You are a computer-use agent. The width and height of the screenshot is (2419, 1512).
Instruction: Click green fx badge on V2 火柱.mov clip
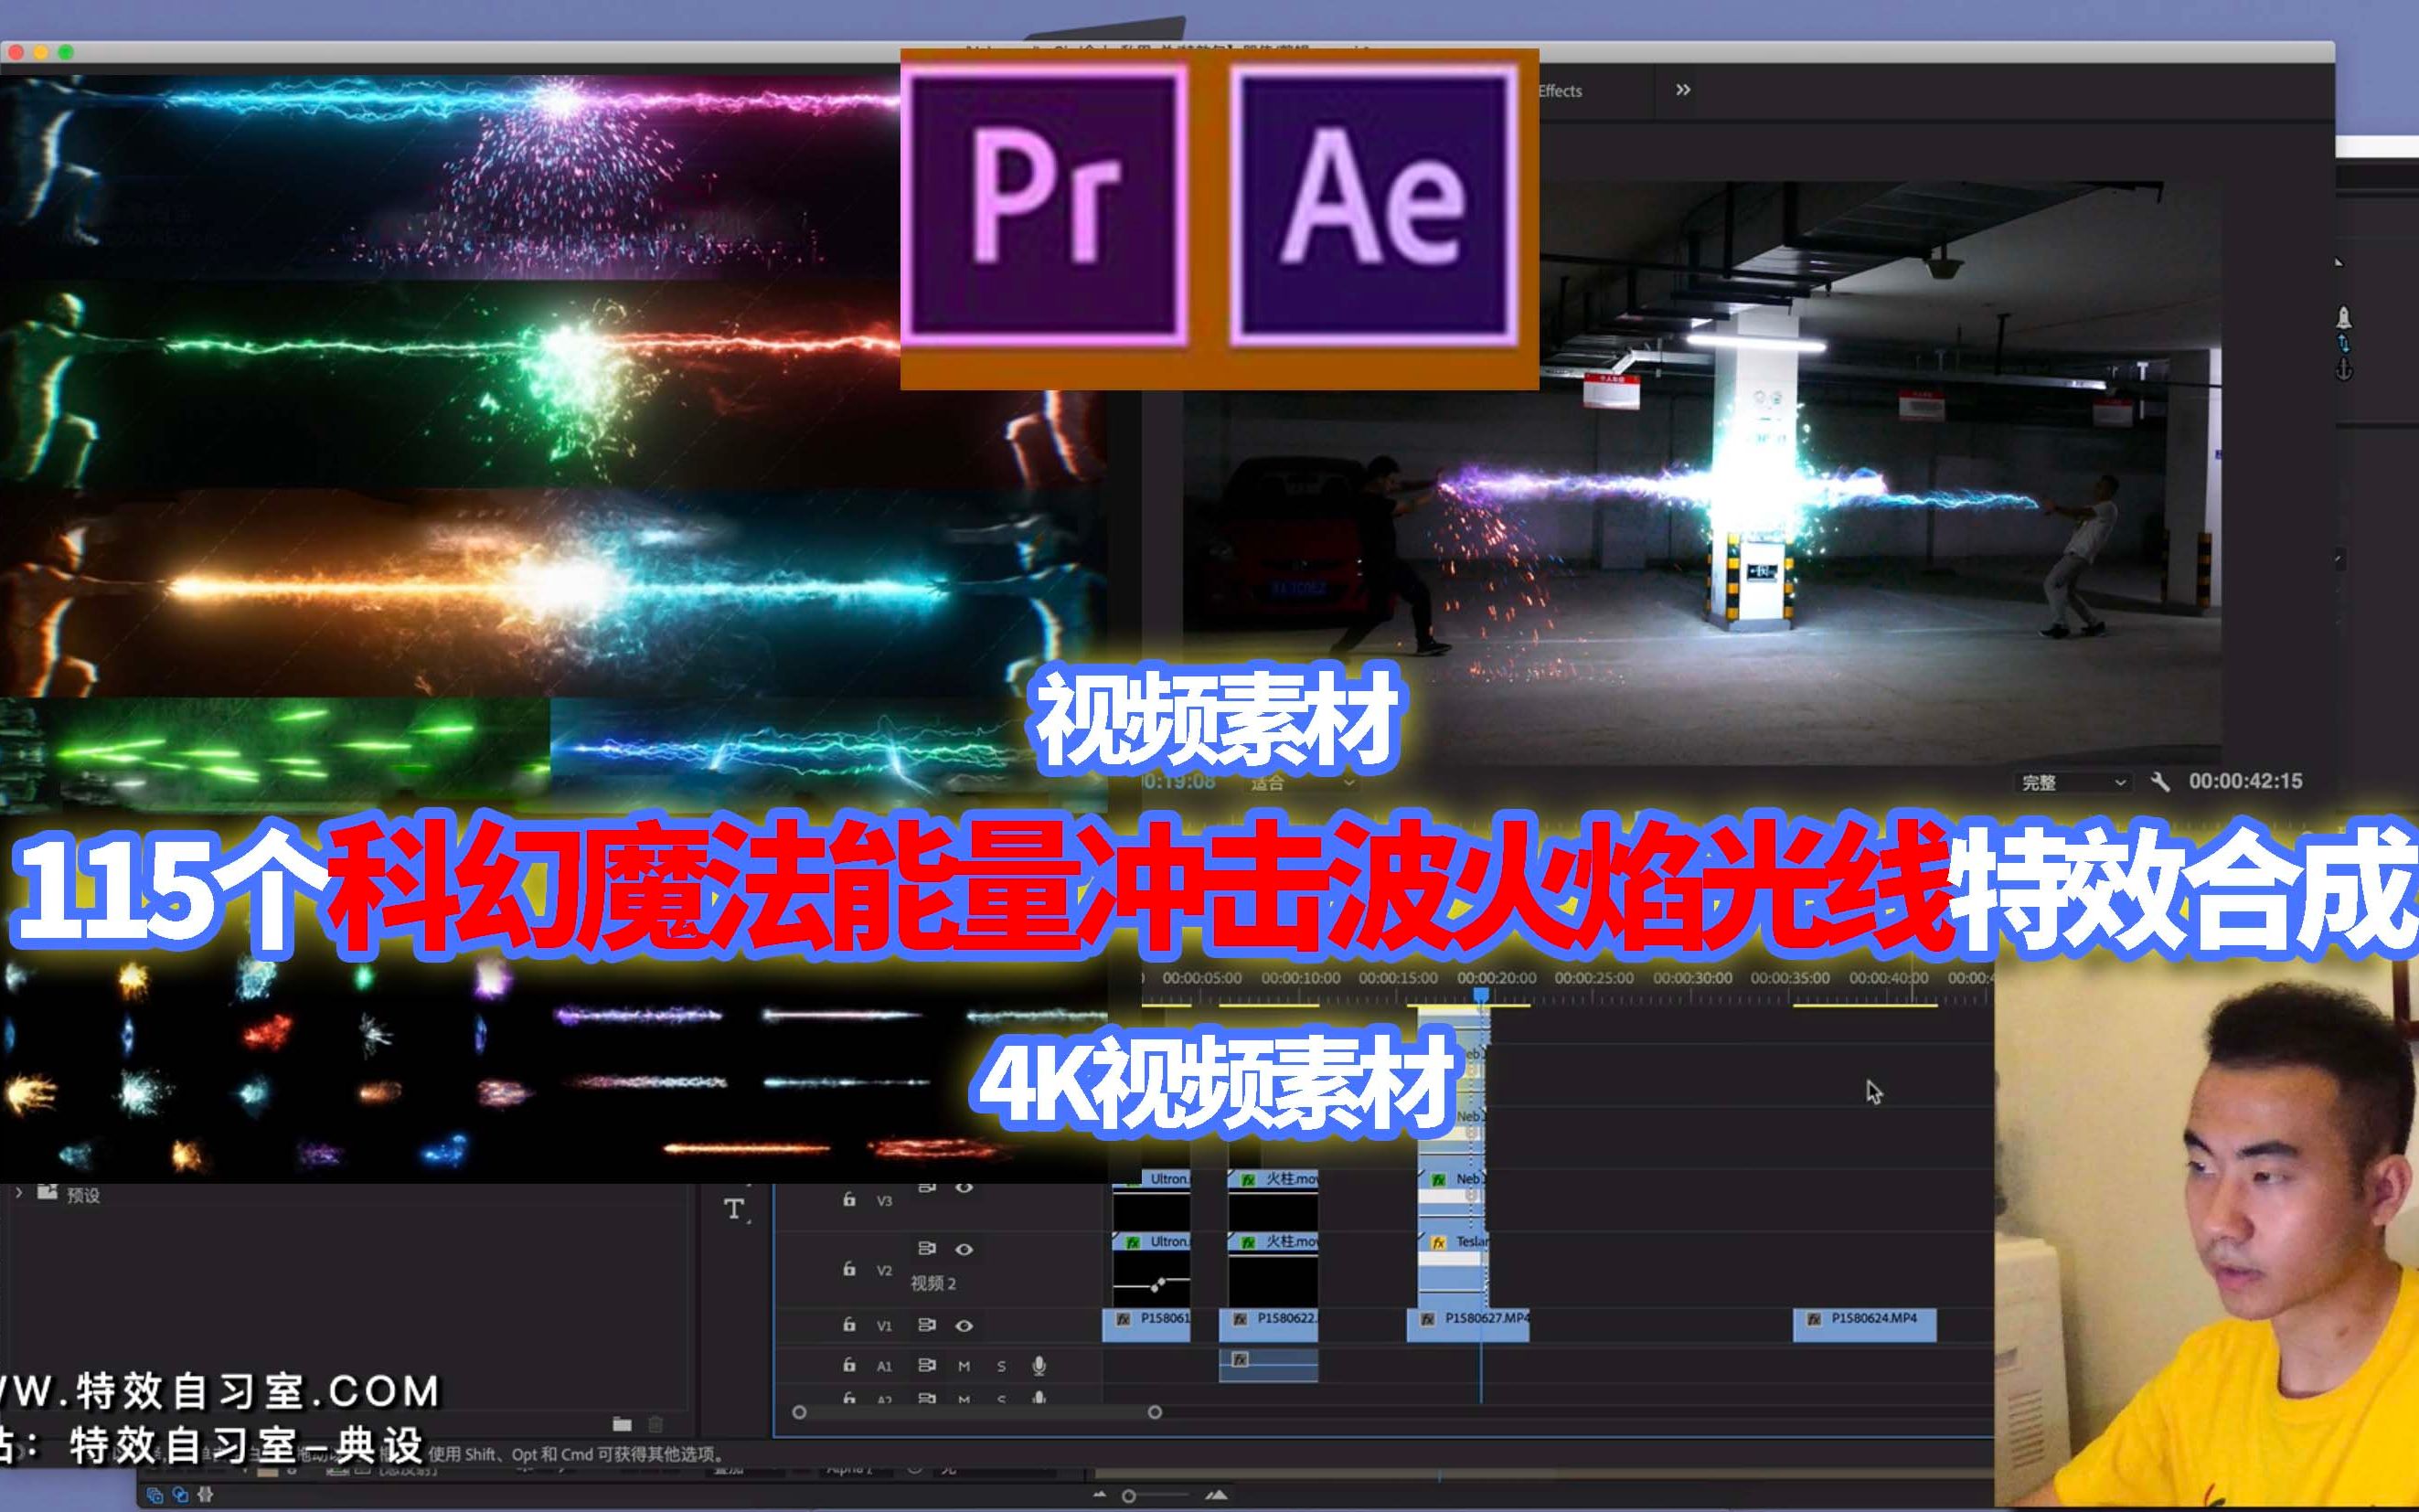(x=1247, y=1242)
